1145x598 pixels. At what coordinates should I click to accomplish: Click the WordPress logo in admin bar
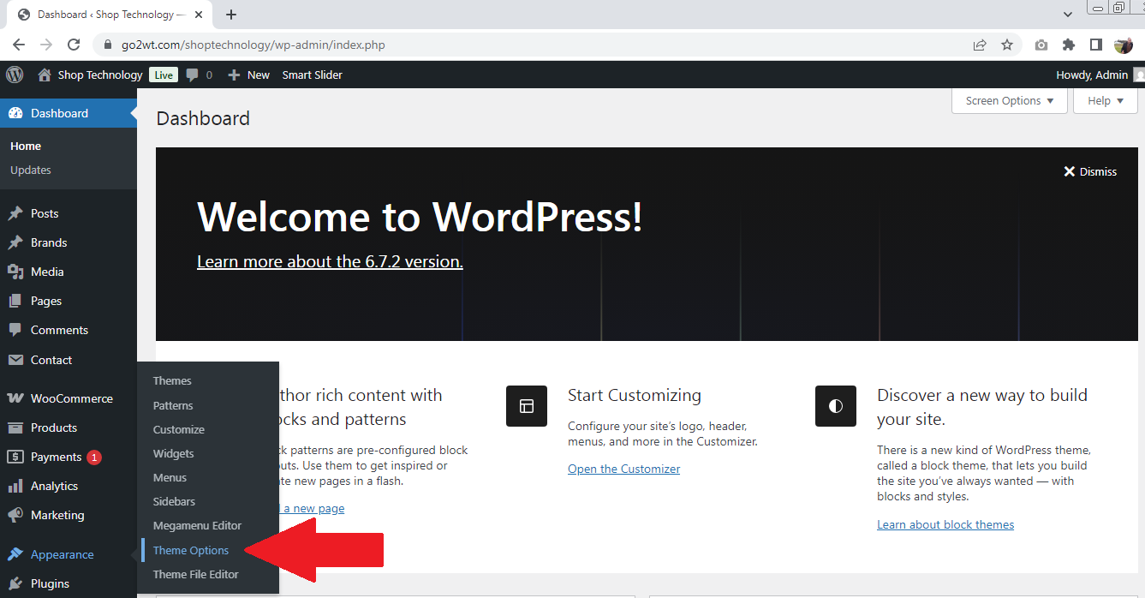15,75
